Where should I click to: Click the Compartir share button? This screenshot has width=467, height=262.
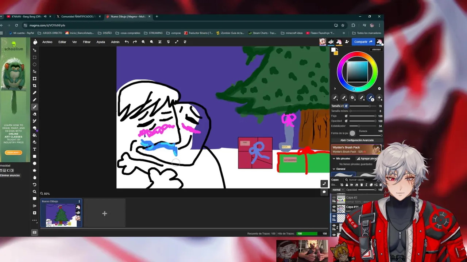(x=363, y=42)
